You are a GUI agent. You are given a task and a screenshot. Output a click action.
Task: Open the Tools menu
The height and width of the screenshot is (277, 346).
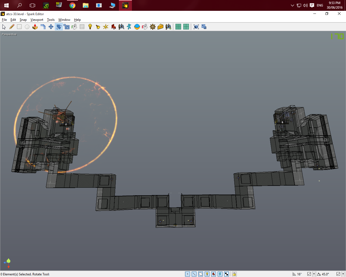coord(51,20)
